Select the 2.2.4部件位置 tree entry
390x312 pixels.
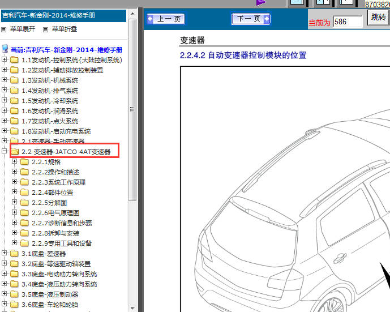pos(52,193)
